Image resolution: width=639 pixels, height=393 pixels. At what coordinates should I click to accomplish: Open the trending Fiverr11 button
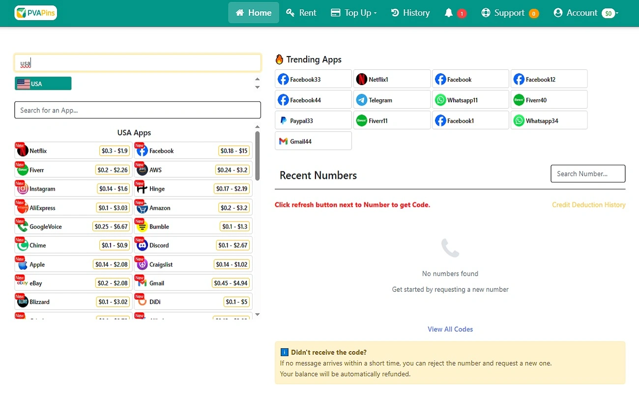pos(392,121)
